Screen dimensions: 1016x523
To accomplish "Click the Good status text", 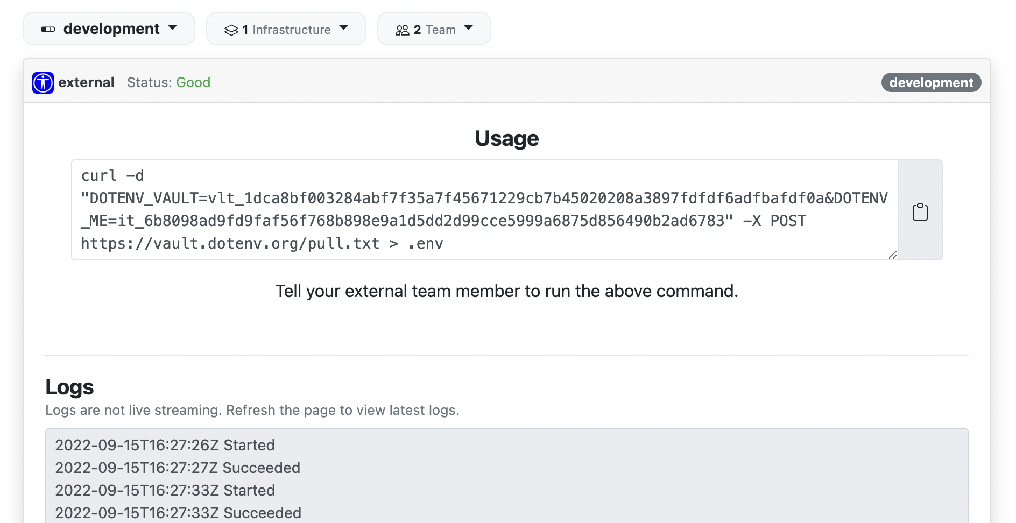I will (193, 82).
